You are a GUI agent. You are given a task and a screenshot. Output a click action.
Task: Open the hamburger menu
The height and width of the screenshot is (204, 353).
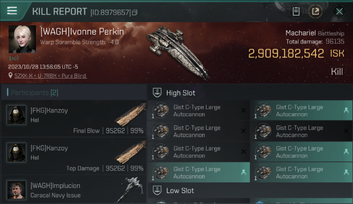pyautogui.click(x=12, y=11)
